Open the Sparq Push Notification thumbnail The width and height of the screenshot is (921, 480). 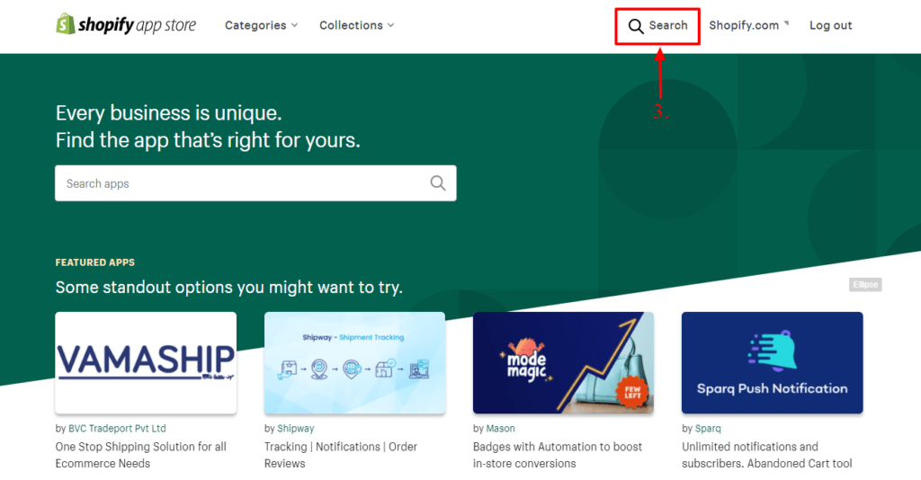point(772,362)
